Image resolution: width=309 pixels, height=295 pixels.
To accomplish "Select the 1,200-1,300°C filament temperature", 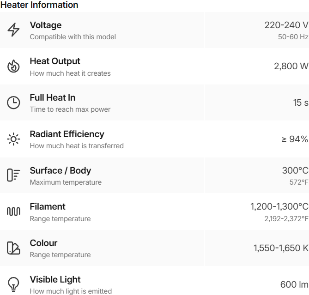I will pos(279,207).
